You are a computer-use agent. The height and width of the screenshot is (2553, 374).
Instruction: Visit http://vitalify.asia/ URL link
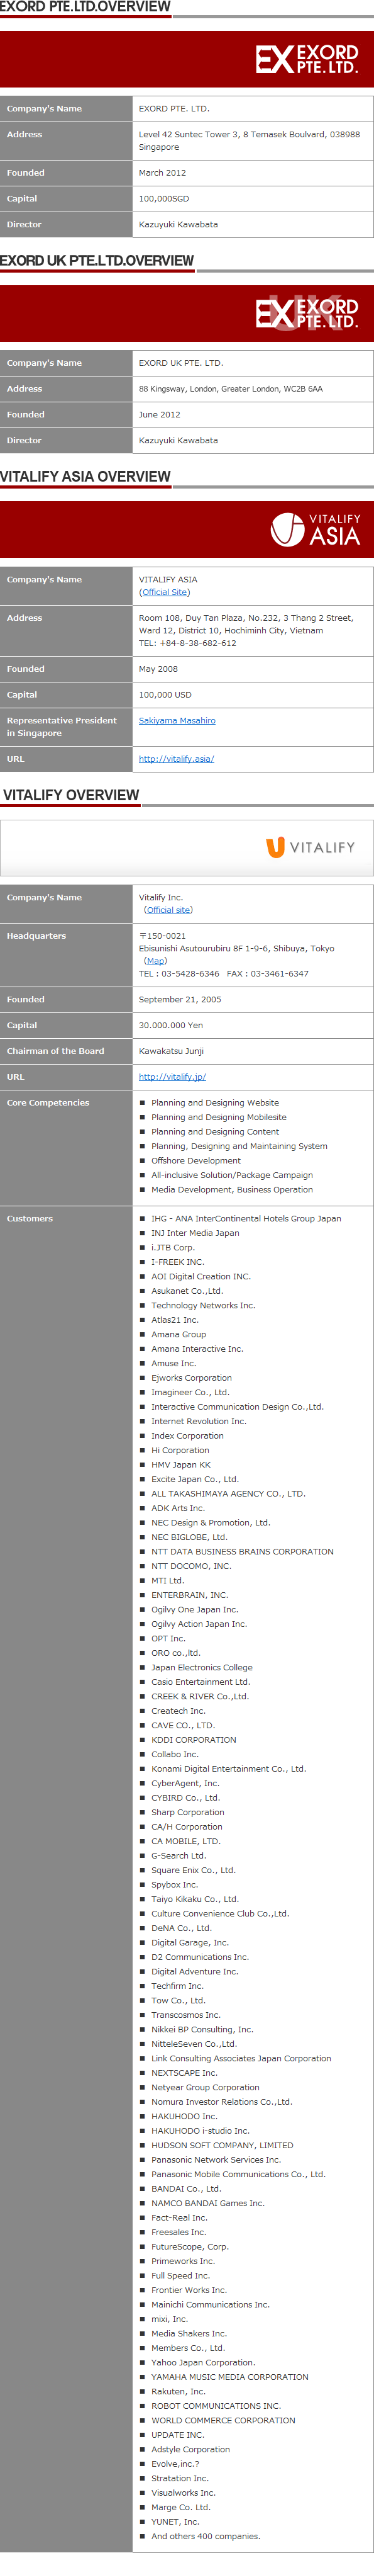click(176, 759)
